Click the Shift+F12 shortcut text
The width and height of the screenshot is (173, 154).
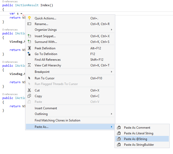(x=97, y=60)
